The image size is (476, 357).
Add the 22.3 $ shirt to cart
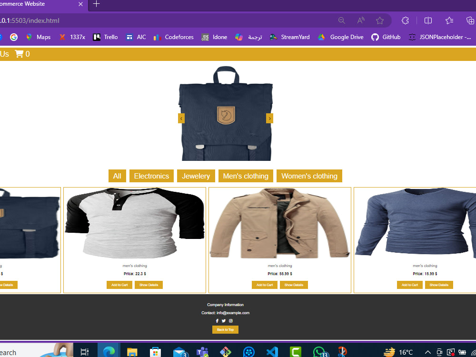click(119, 285)
